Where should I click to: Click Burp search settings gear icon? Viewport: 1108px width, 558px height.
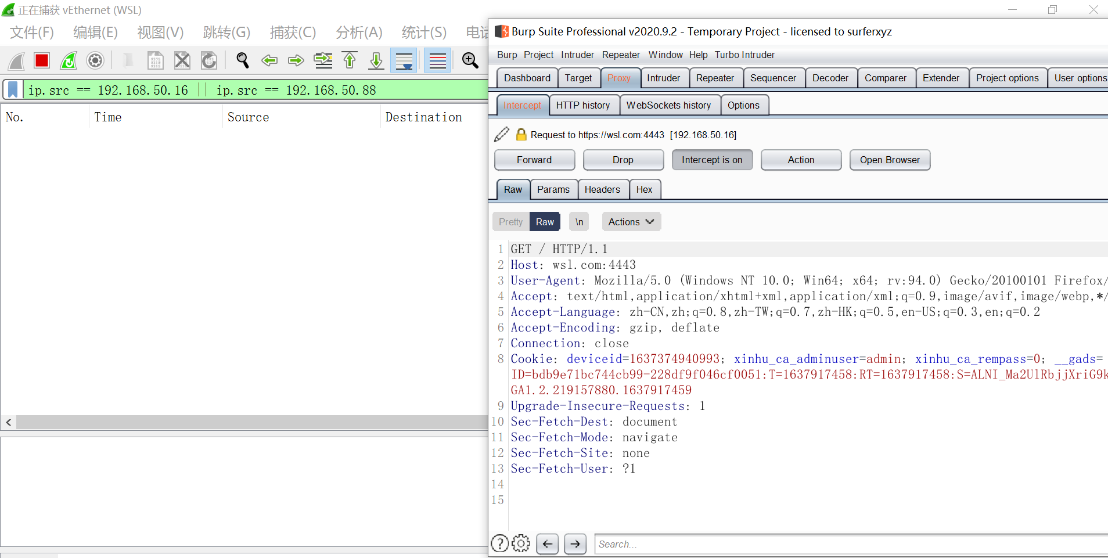[x=520, y=543]
